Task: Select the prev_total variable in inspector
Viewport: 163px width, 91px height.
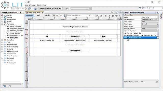Action: click(14, 38)
